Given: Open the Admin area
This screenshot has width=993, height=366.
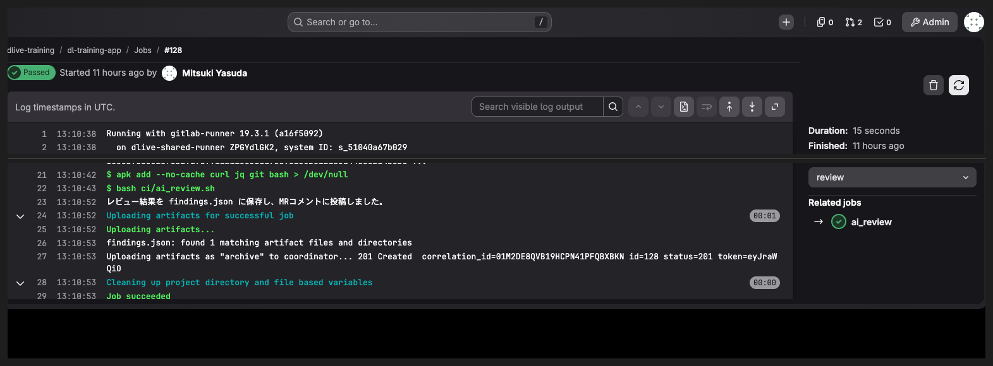Looking at the screenshot, I should pos(930,22).
